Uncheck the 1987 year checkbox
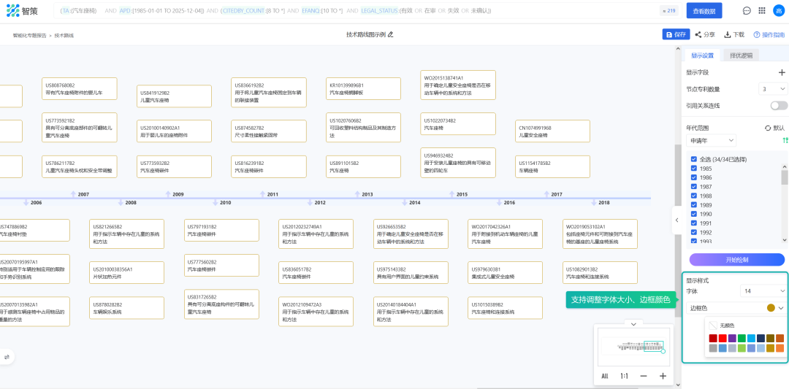 (x=694, y=186)
